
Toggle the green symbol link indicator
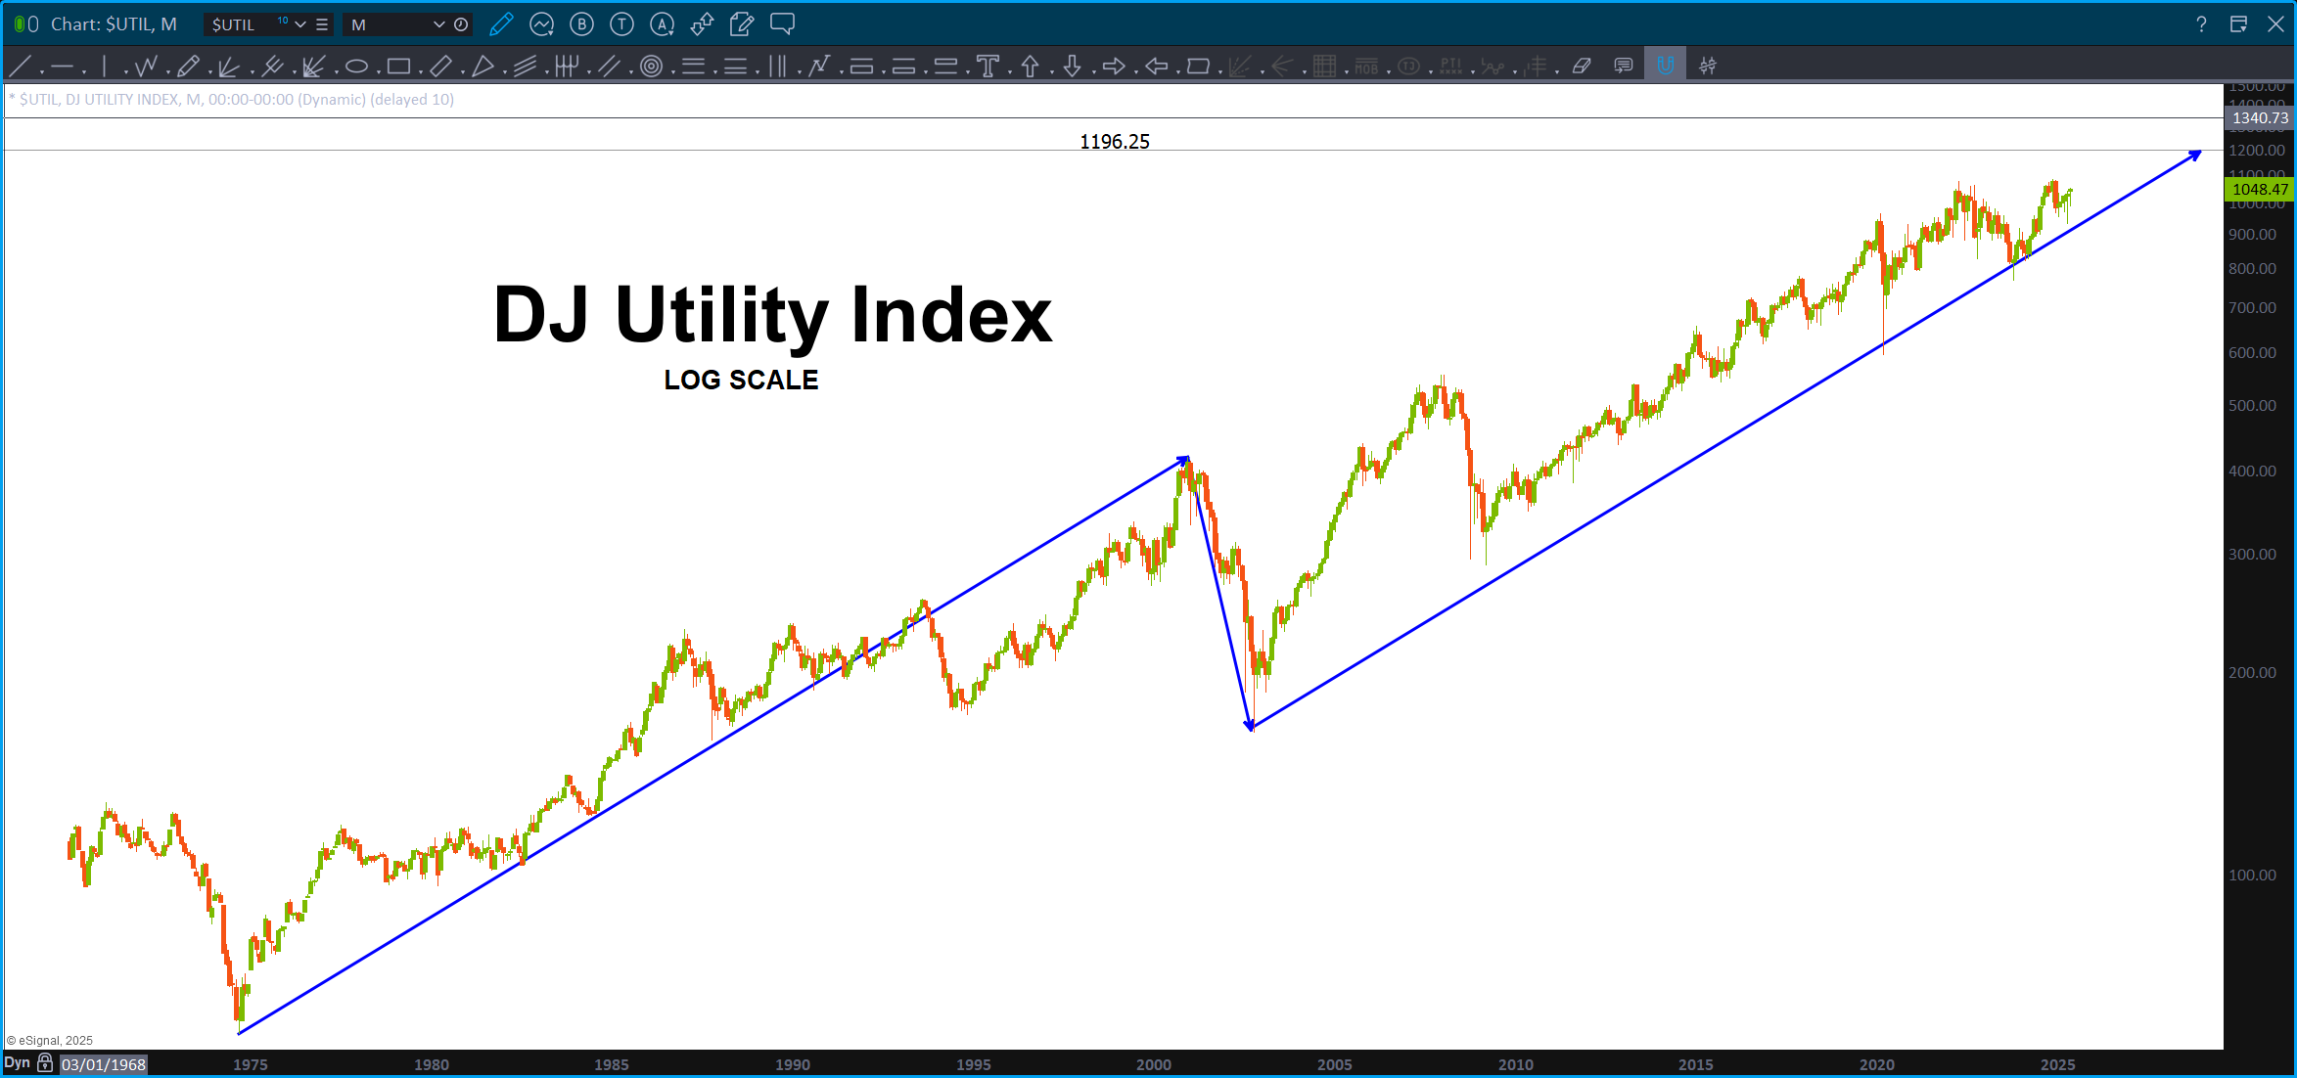coord(20,24)
